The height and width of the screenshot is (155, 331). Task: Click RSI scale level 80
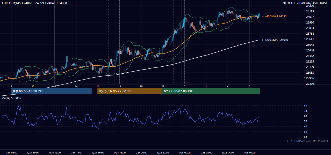pyautogui.click(x=305, y=106)
